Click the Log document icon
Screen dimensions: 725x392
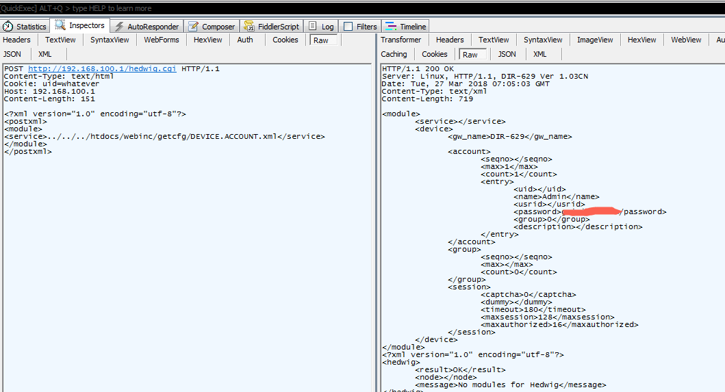point(313,27)
